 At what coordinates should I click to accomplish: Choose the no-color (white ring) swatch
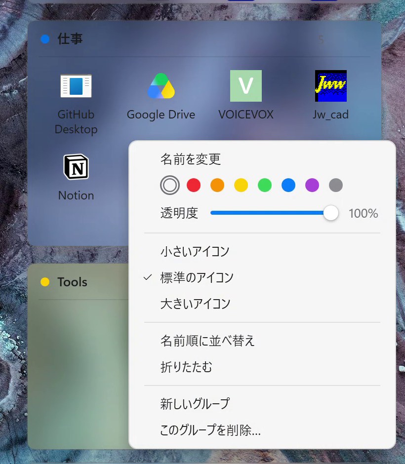point(170,185)
